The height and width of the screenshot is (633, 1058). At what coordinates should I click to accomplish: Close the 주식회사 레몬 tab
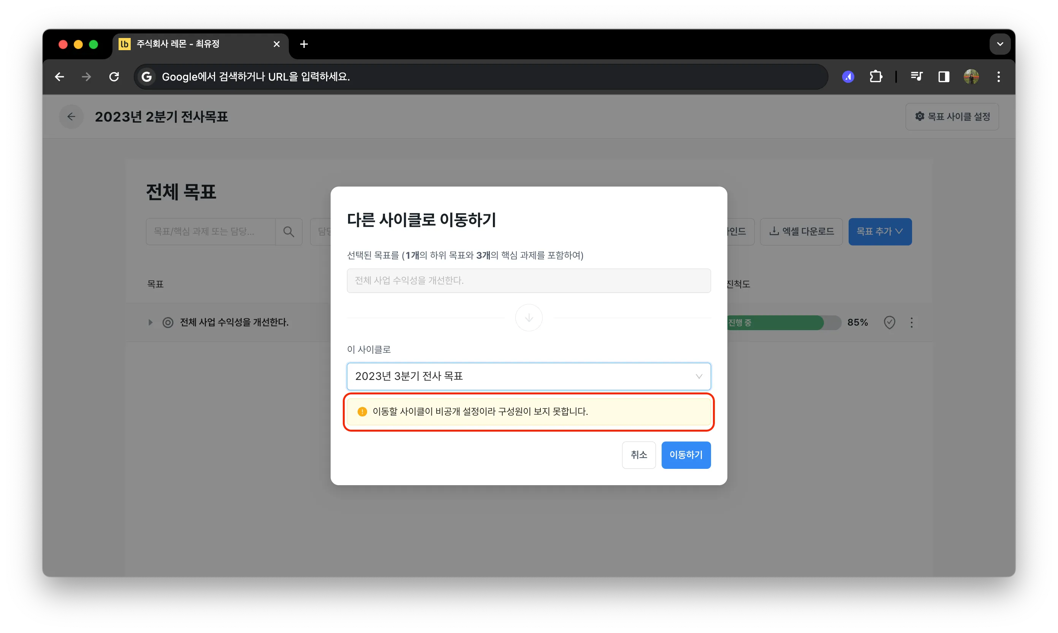click(x=276, y=44)
